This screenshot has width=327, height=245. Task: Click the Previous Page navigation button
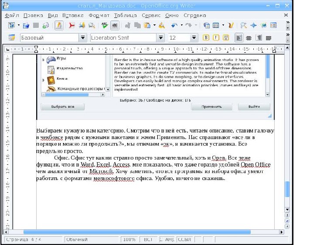[287, 215]
